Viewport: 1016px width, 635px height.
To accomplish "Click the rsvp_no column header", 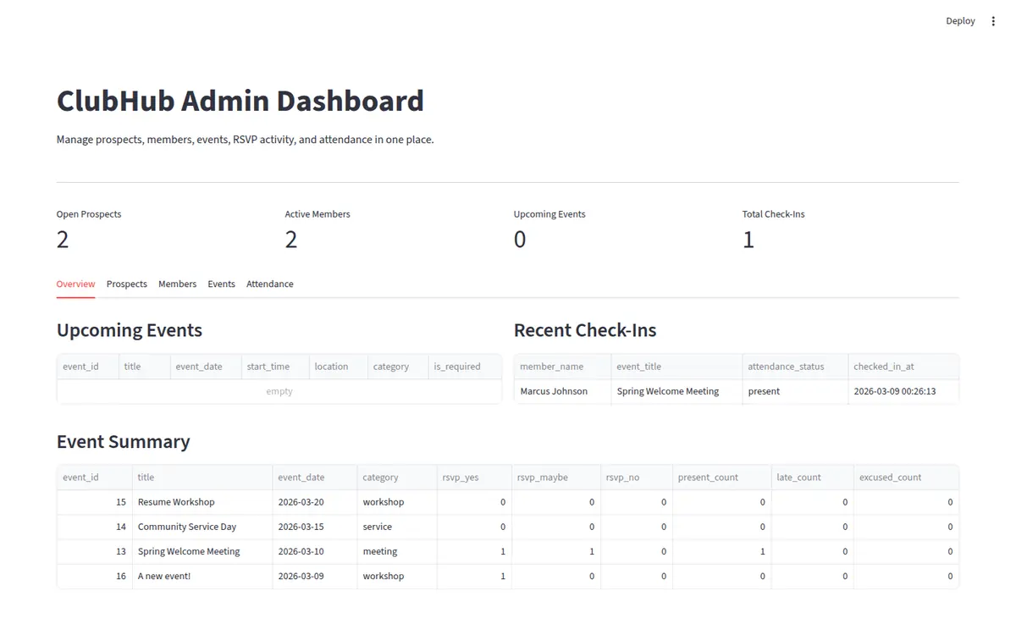I will click(x=637, y=478).
